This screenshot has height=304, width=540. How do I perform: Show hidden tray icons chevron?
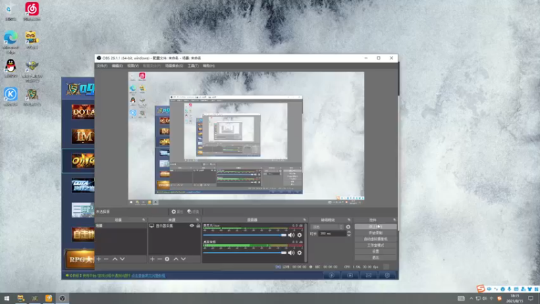click(471, 299)
